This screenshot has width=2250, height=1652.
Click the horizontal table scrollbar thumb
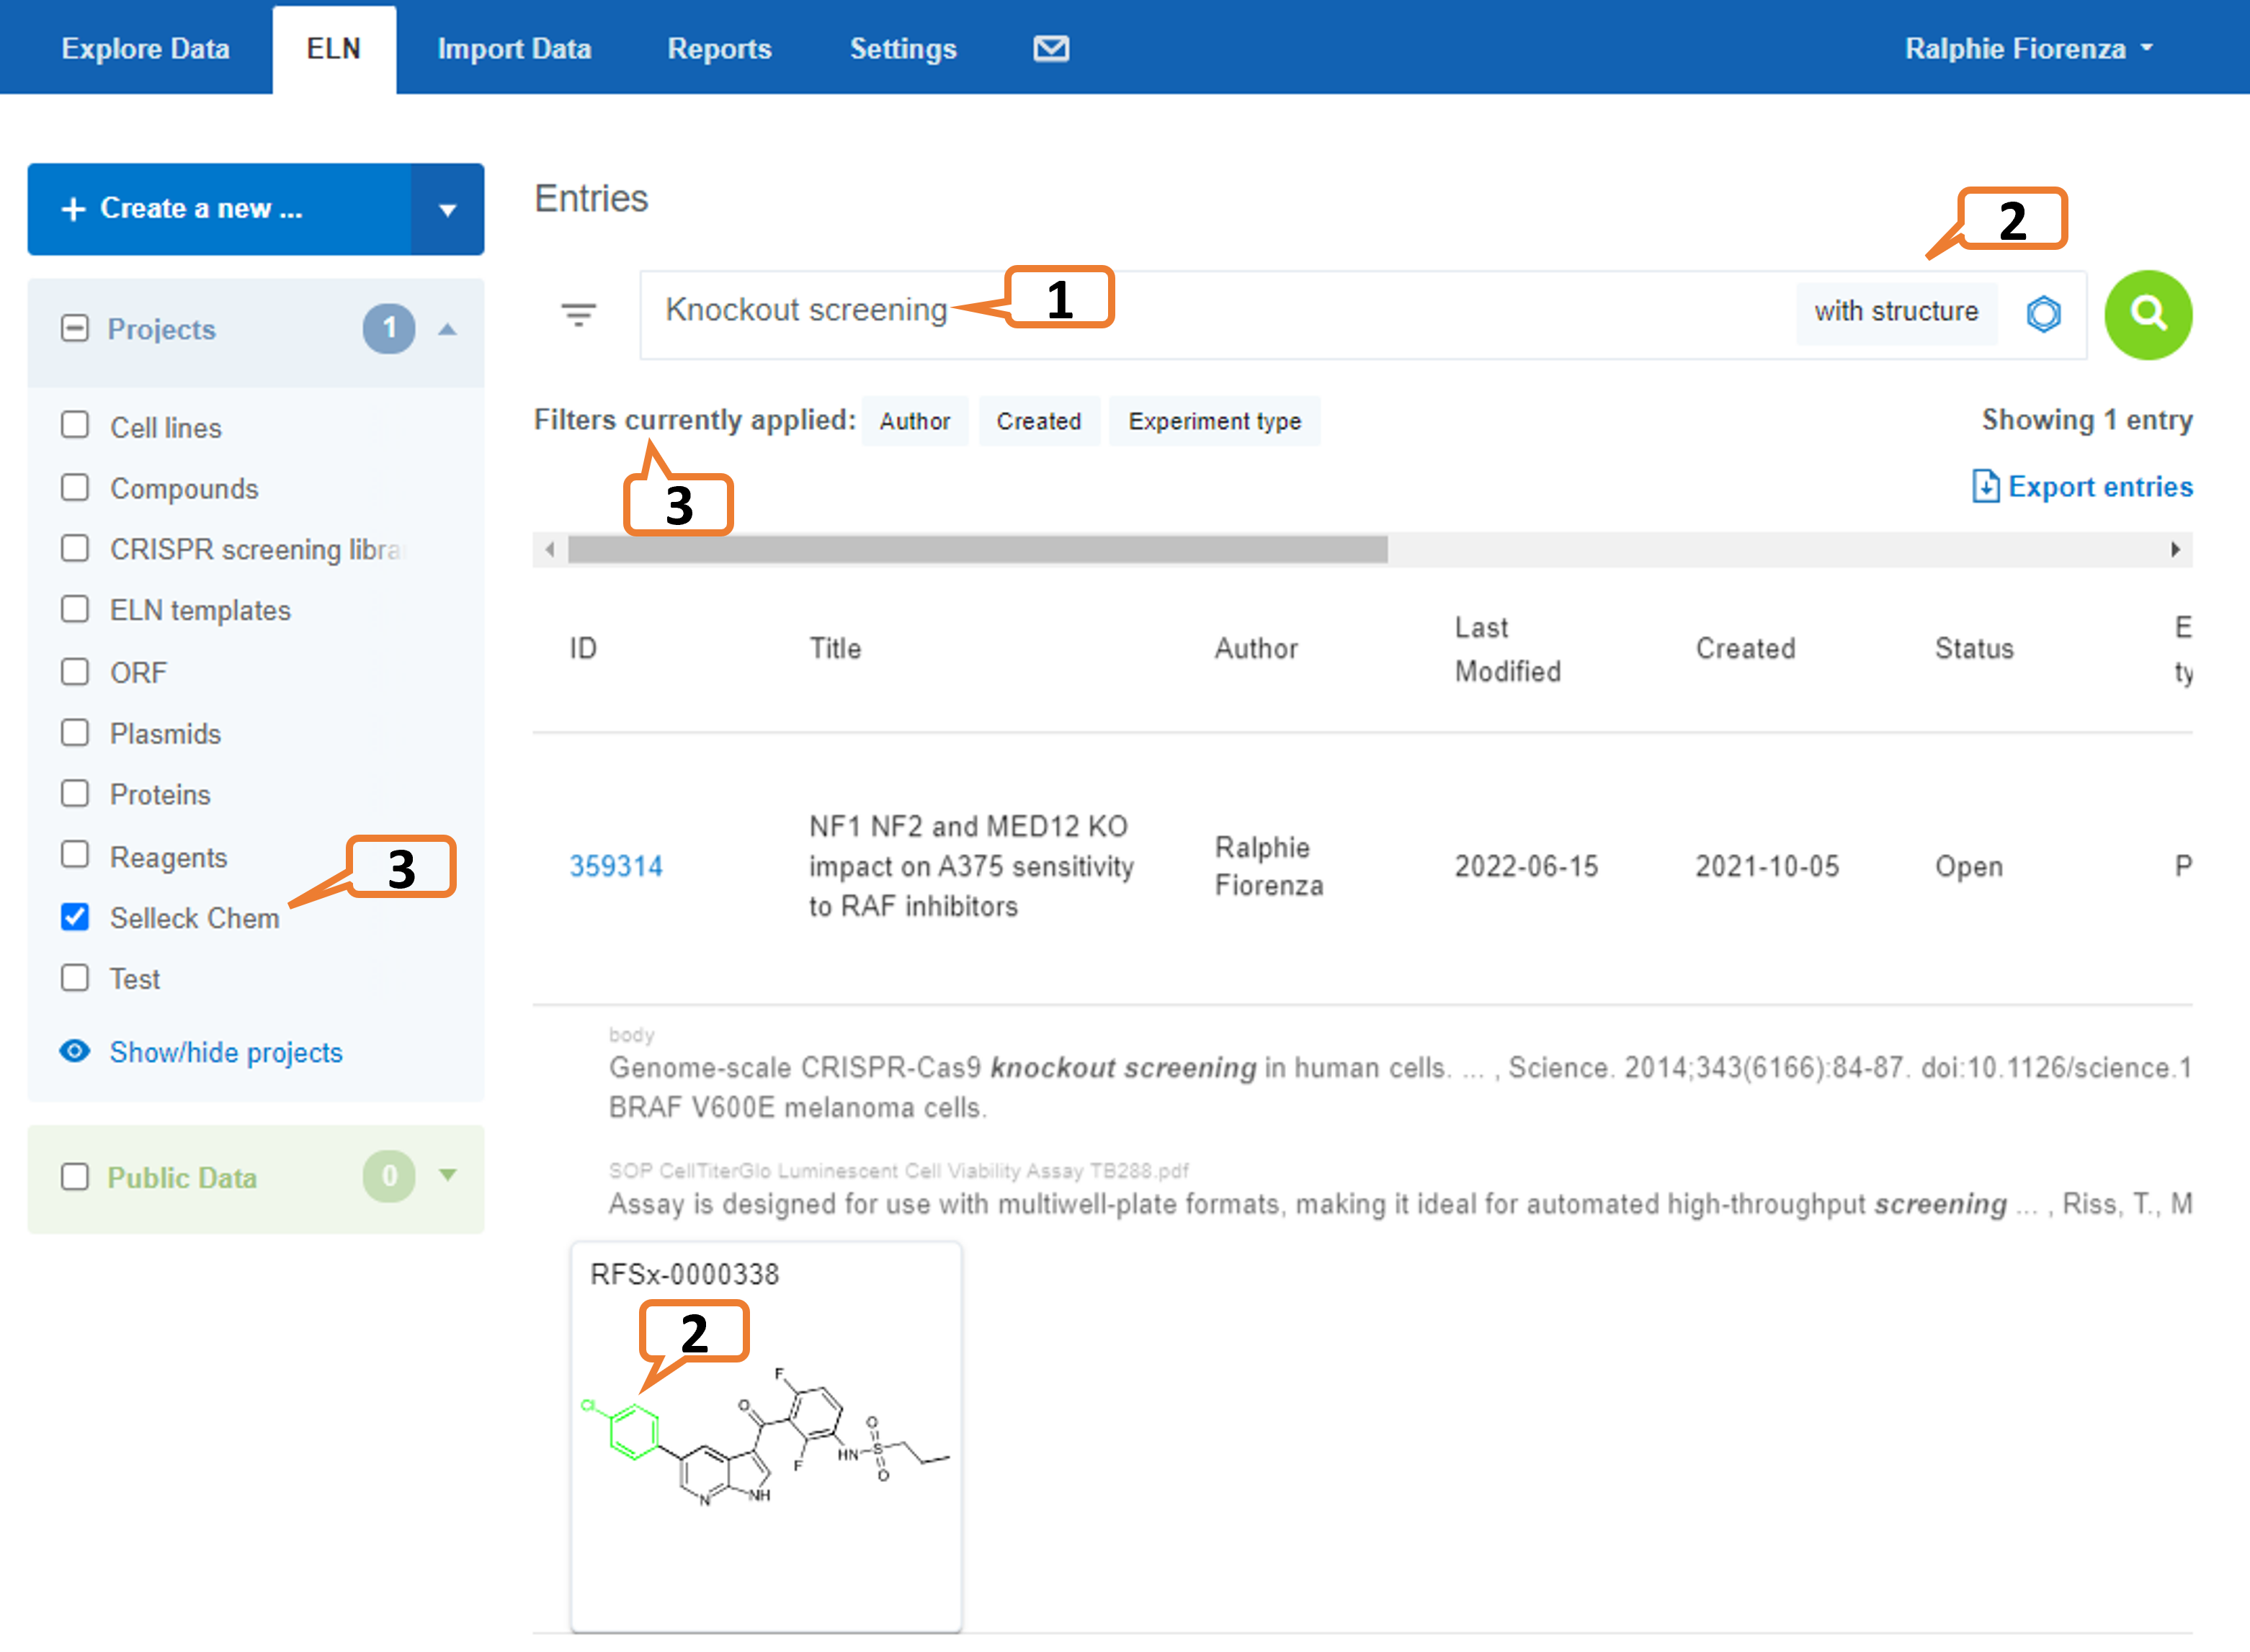978,549
